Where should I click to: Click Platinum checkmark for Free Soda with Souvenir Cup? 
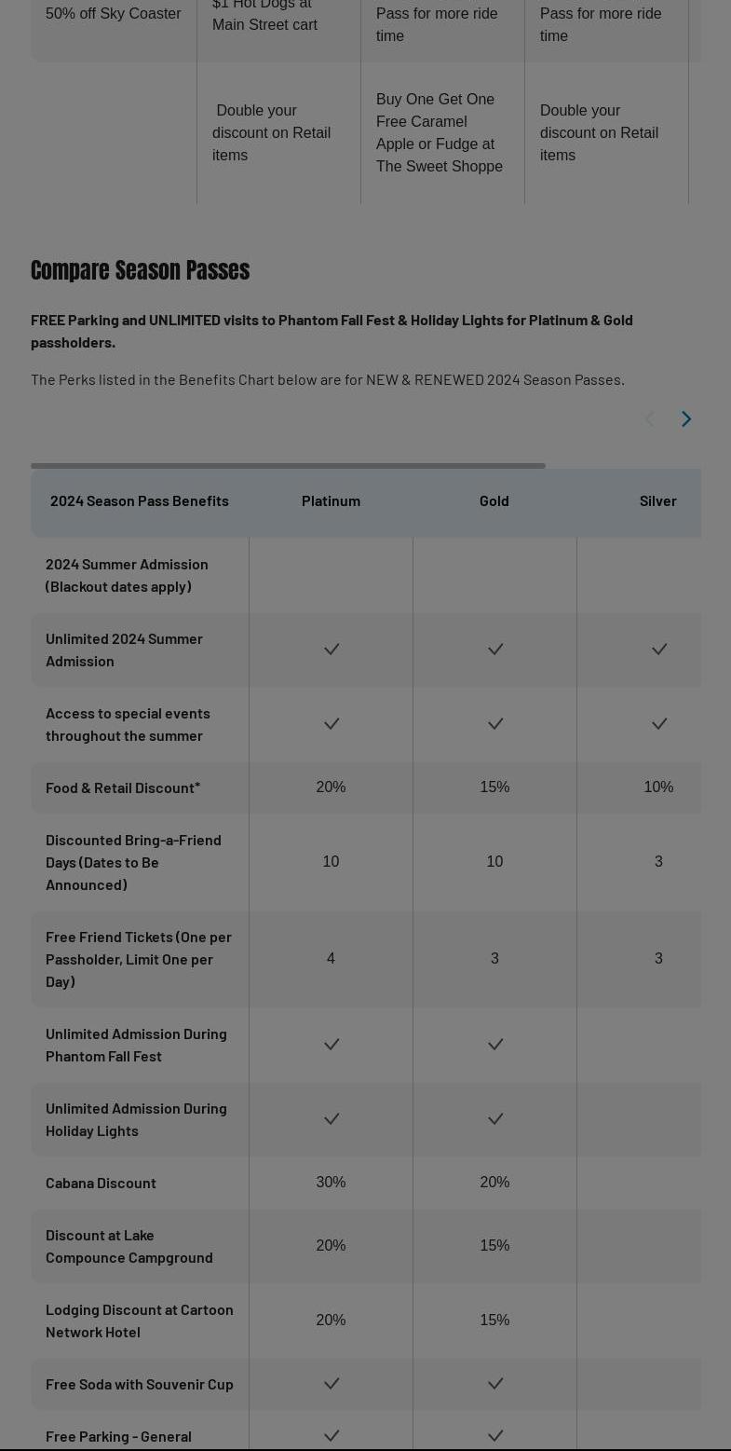coord(331,1384)
